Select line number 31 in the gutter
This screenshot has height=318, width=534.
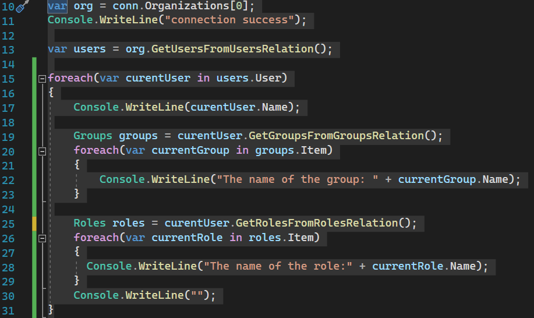tap(9, 309)
